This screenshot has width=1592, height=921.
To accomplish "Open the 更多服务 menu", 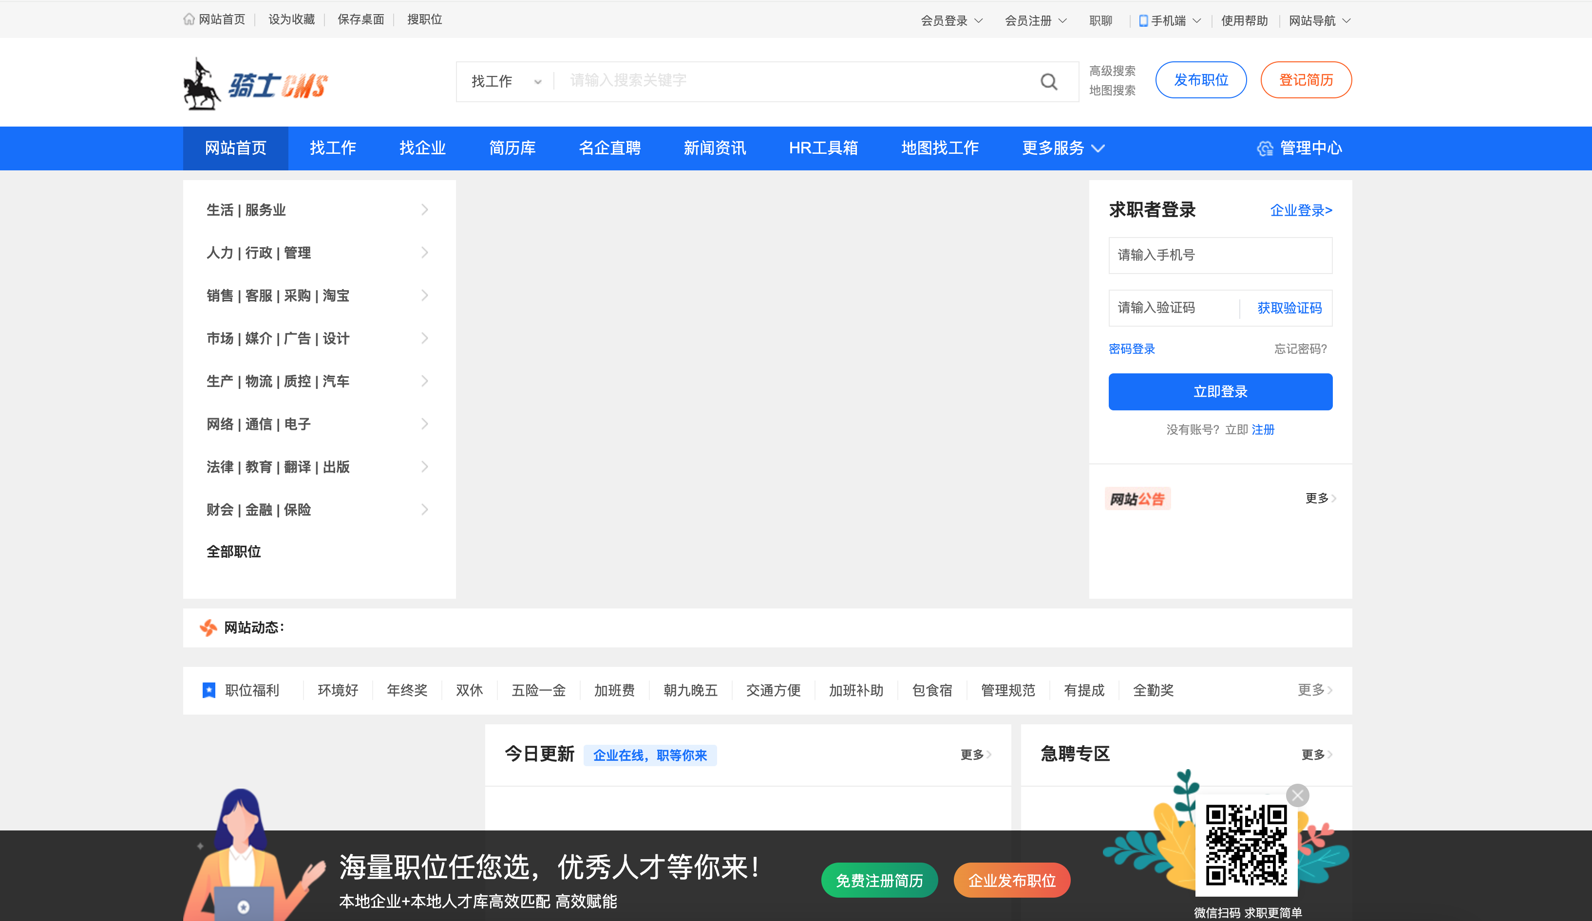I will 1063,148.
